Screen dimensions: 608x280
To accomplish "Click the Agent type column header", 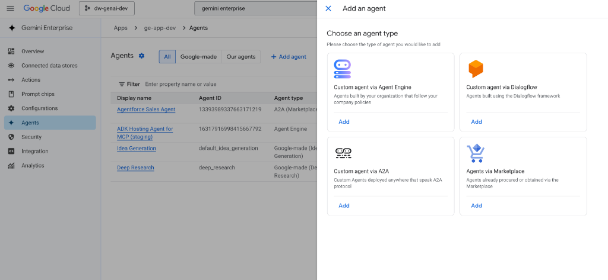I will tap(289, 98).
